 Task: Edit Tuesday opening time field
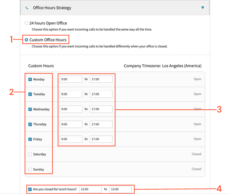click(x=71, y=94)
